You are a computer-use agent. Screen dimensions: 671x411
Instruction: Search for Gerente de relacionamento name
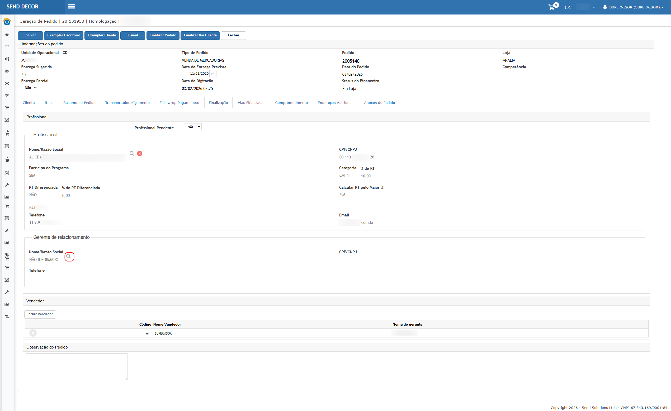pos(69,256)
